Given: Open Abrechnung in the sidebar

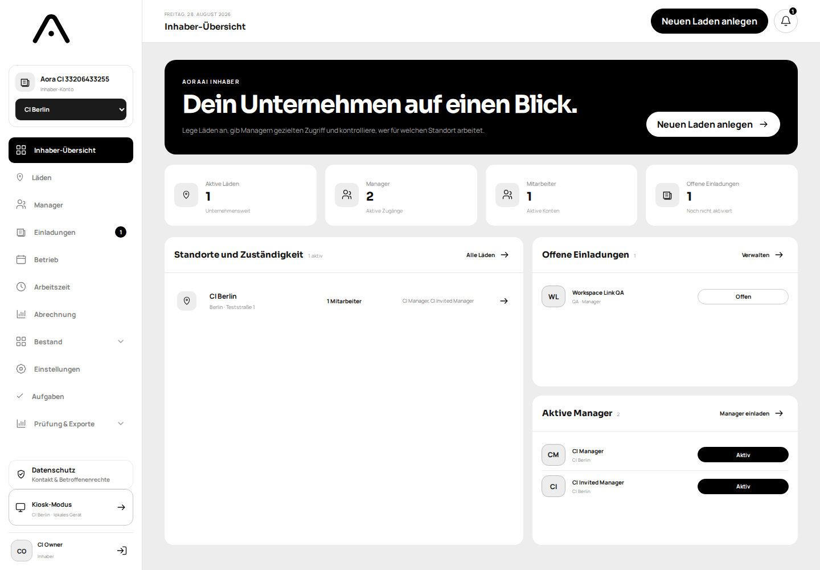Looking at the screenshot, I should coord(71,314).
